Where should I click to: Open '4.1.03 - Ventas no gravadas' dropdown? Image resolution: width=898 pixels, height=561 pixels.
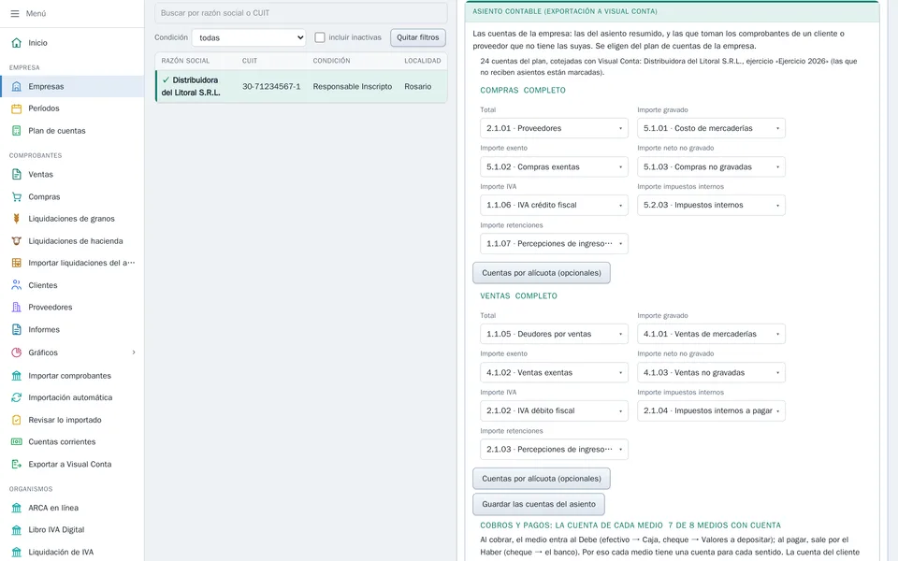711,372
